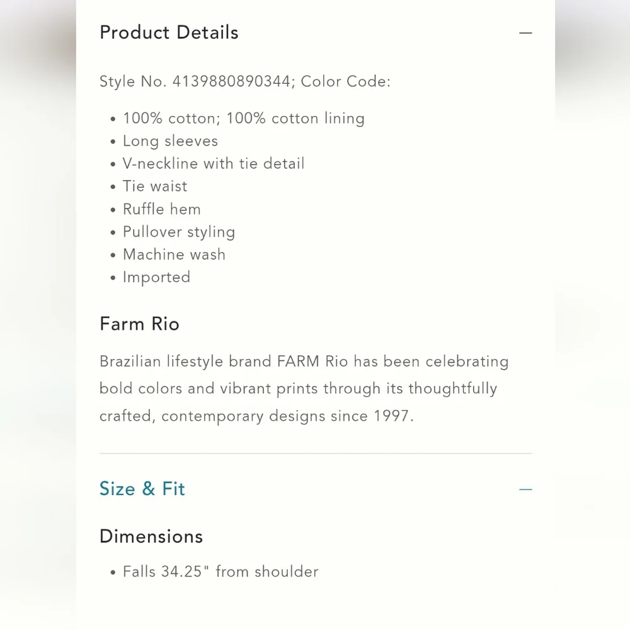Click the Falls 34.25" from shoulder line
630x630 pixels.
point(220,572)
